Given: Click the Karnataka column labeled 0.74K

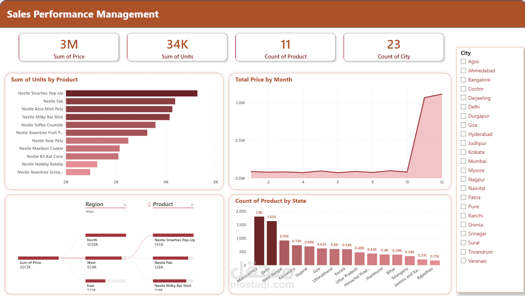Looking at the screenshot, I should tap(297, 255).
